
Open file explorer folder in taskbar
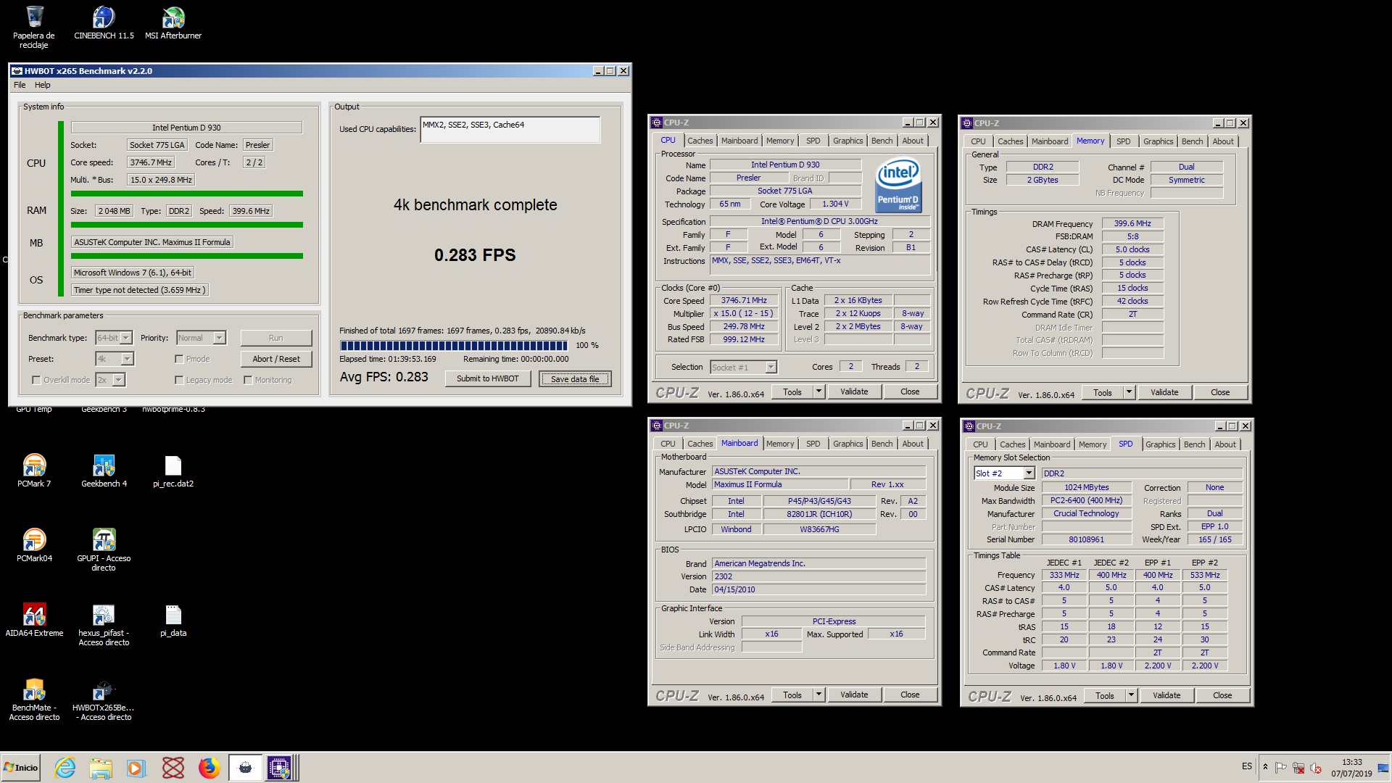coord(101,767)
